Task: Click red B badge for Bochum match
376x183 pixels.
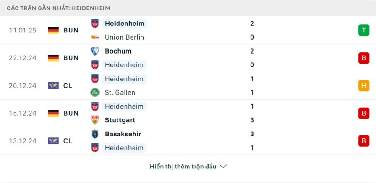Action: point(364,58)
